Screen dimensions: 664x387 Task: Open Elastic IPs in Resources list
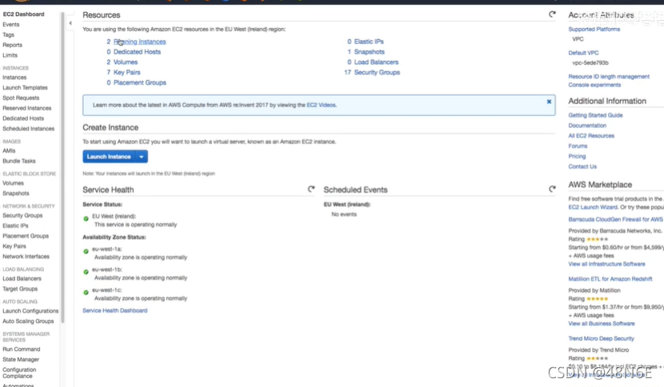(x=369, y=42)
